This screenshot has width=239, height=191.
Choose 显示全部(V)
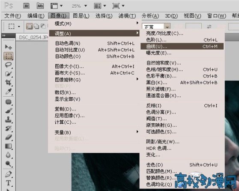[x=94, y=99]
